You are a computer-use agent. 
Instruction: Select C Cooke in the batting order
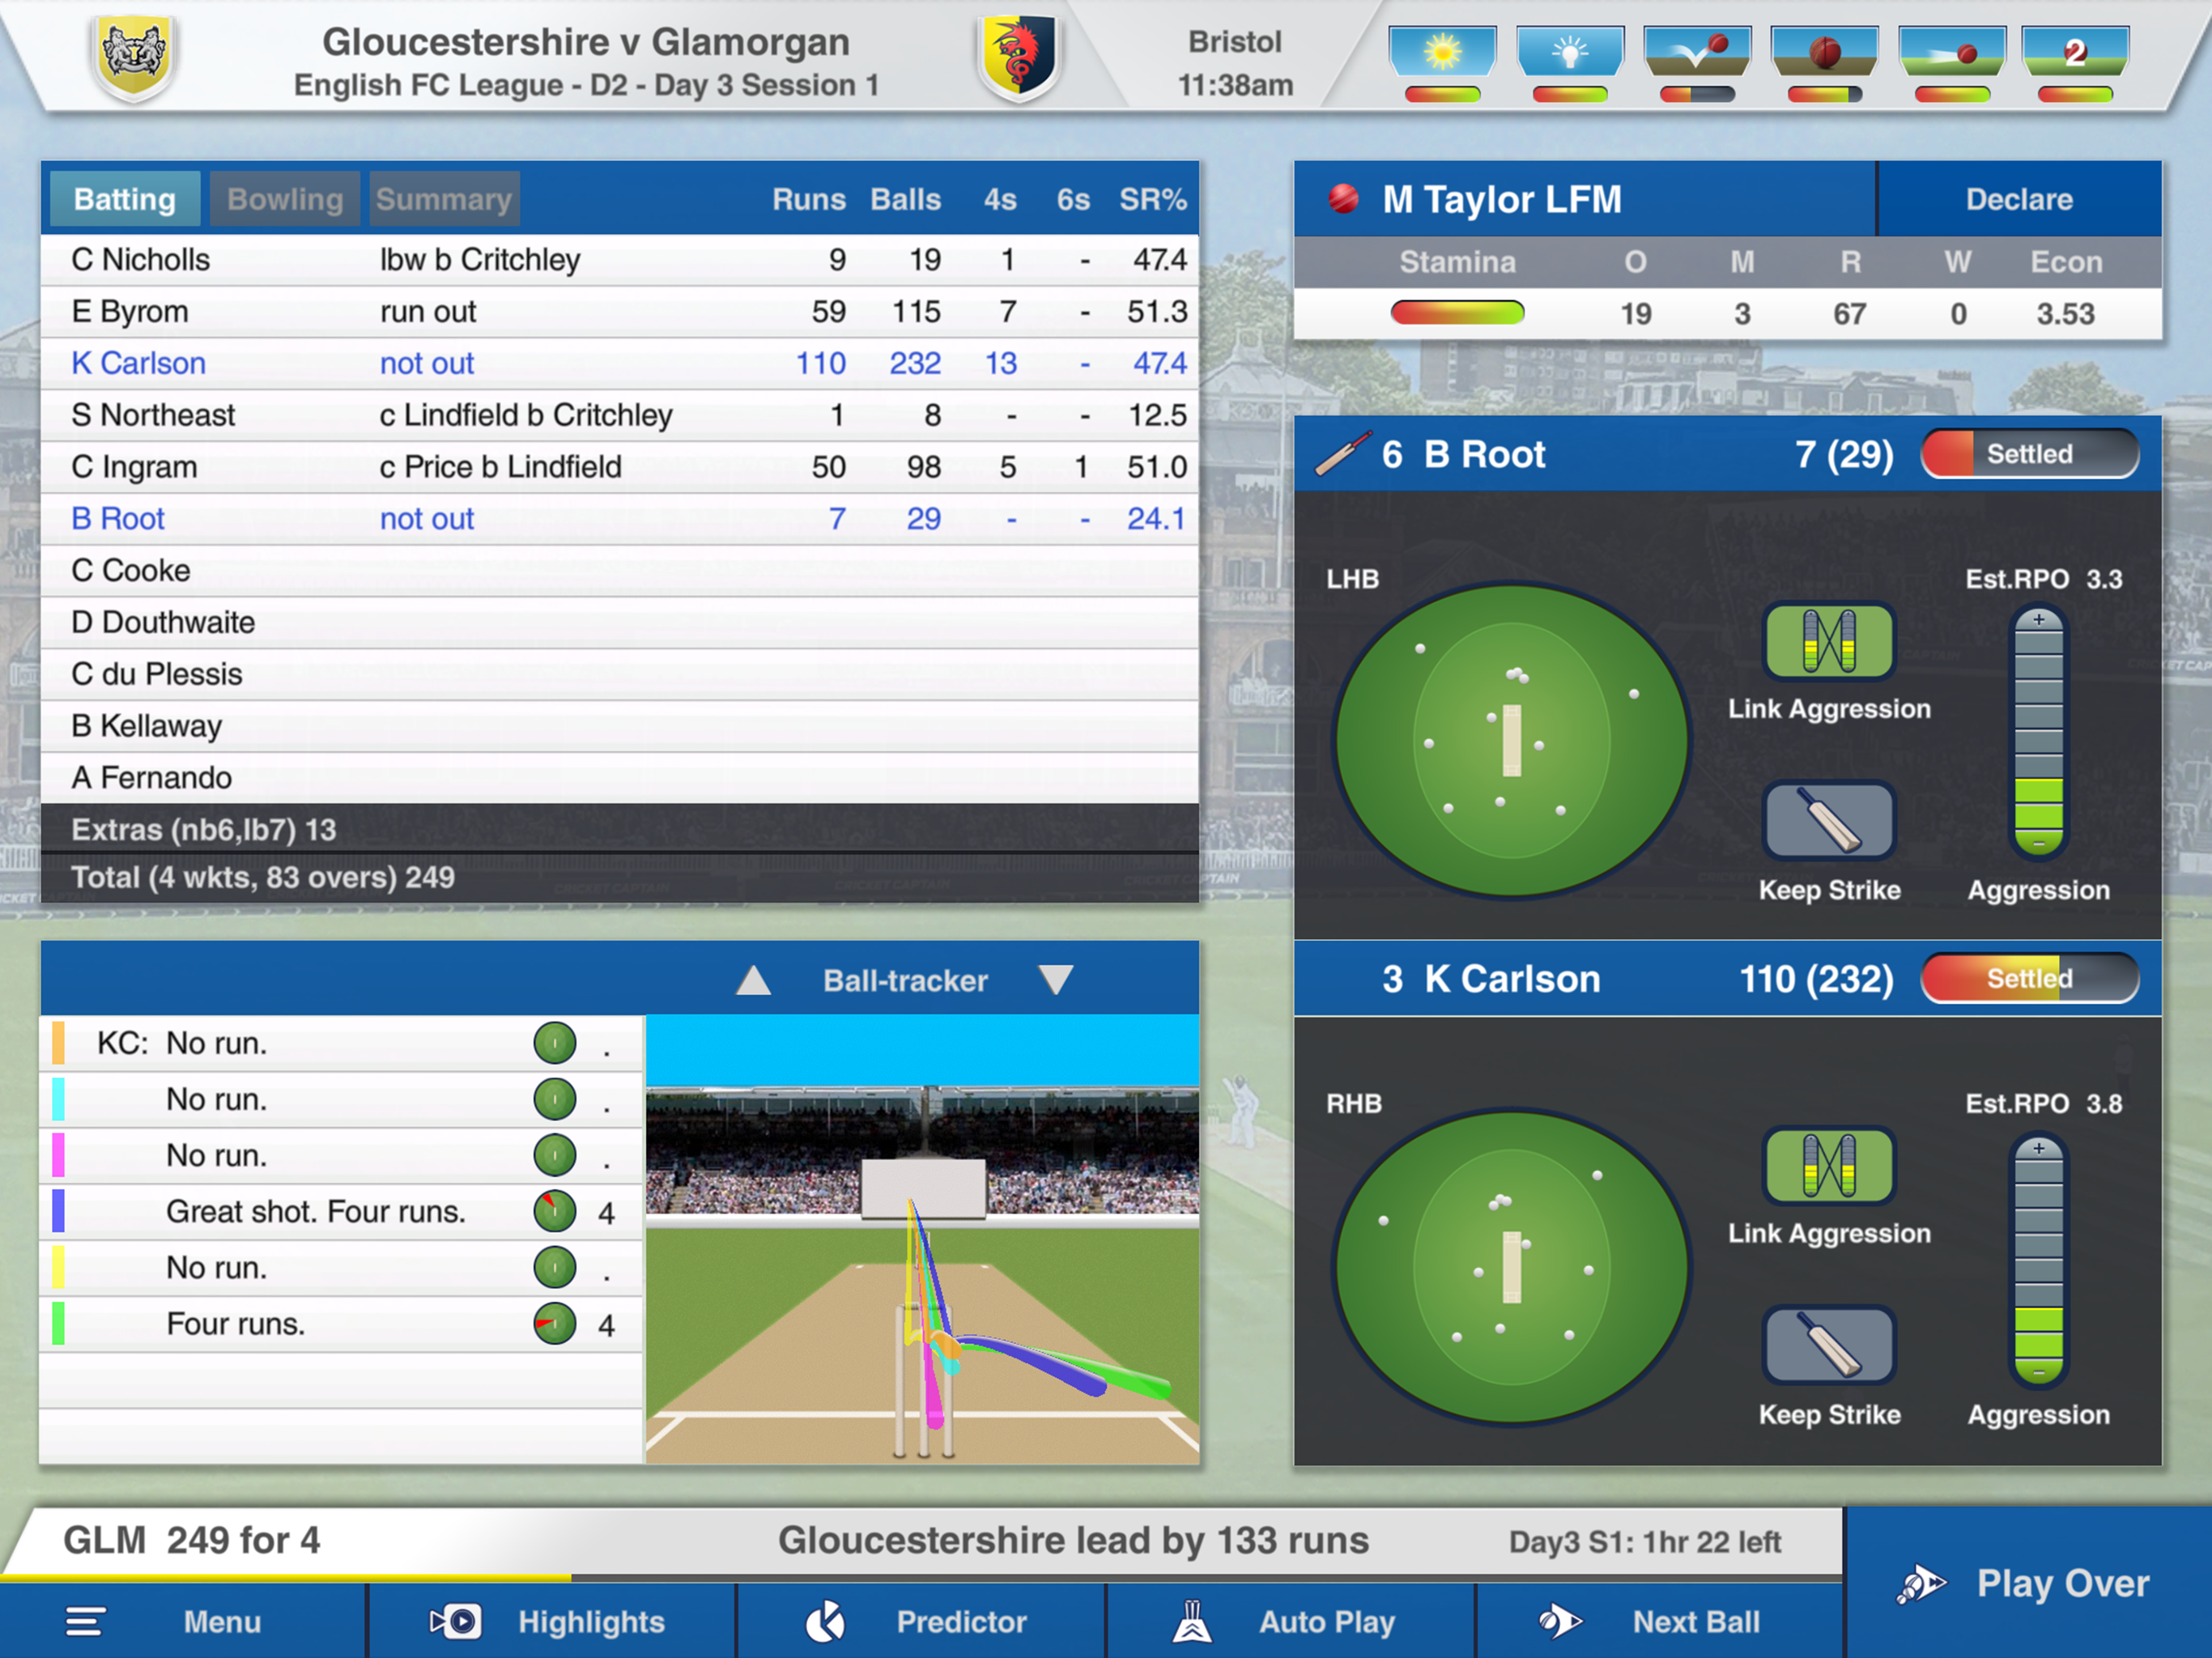pos(620,570)
